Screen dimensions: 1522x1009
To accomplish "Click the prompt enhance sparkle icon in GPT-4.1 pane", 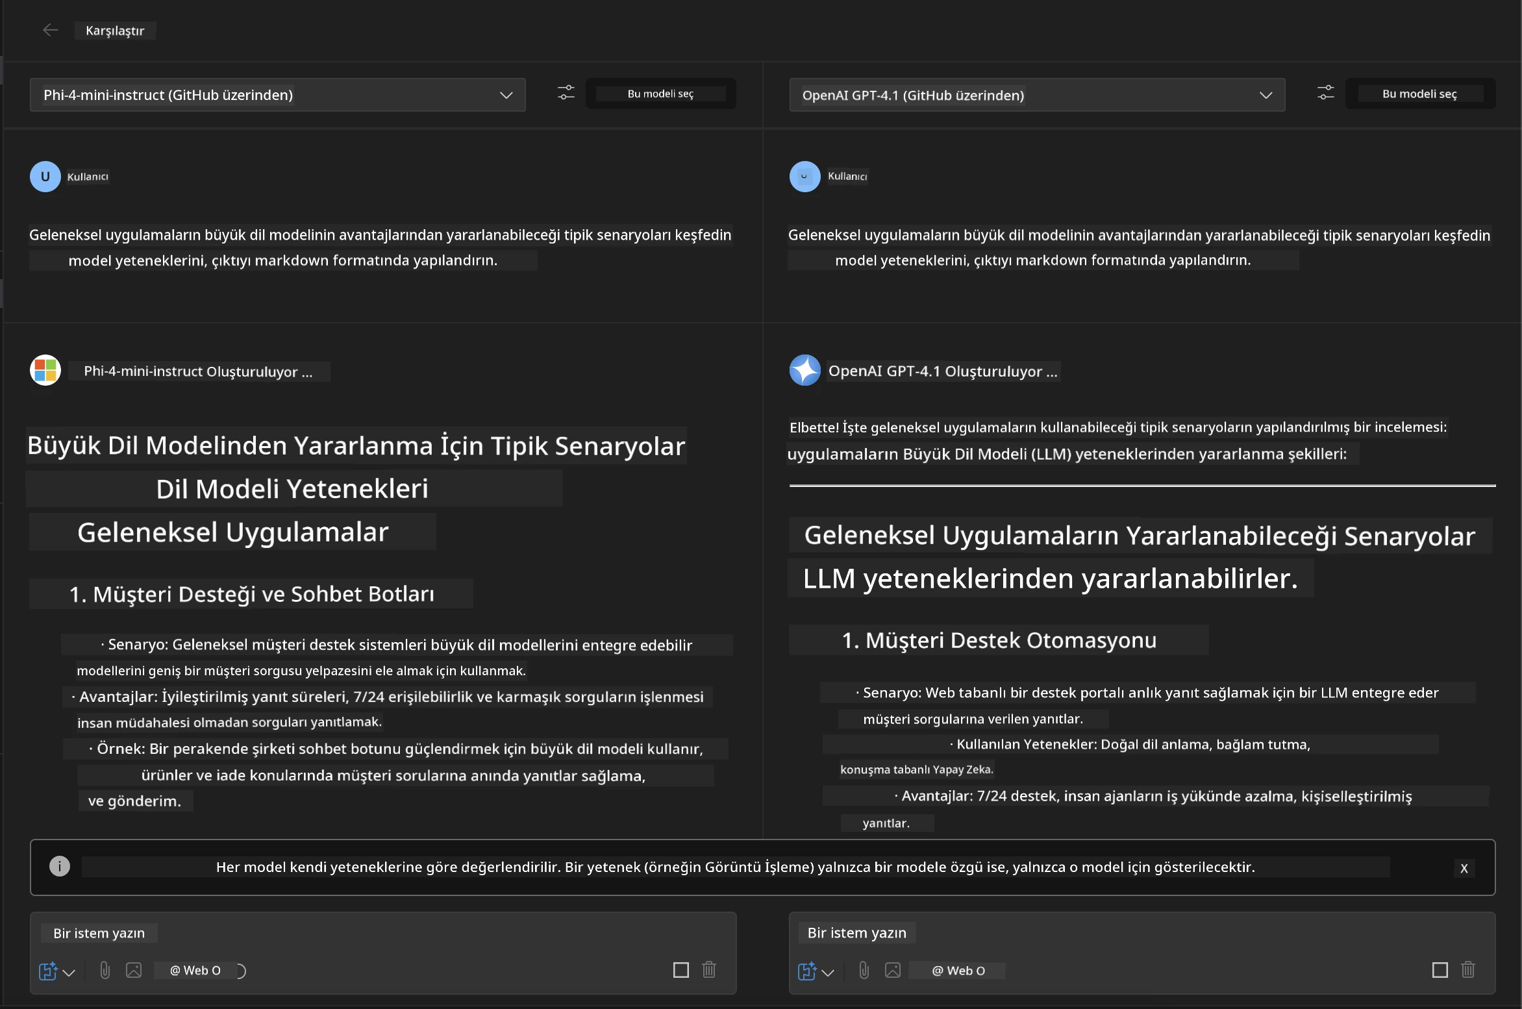I will pyautogui.click(x=807, y=971).
